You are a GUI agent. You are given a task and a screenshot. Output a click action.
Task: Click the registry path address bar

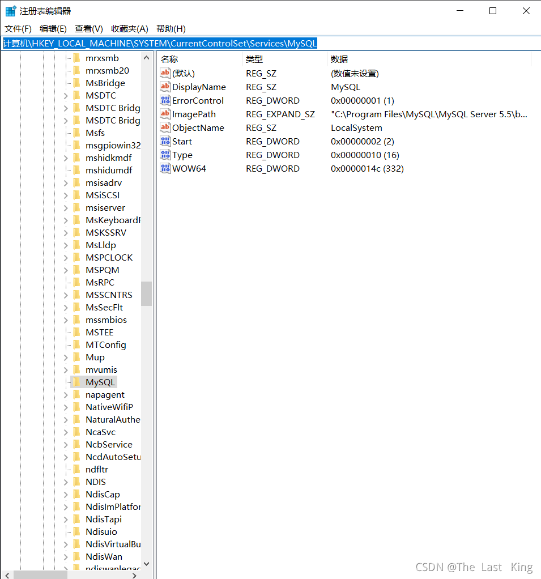271,43
